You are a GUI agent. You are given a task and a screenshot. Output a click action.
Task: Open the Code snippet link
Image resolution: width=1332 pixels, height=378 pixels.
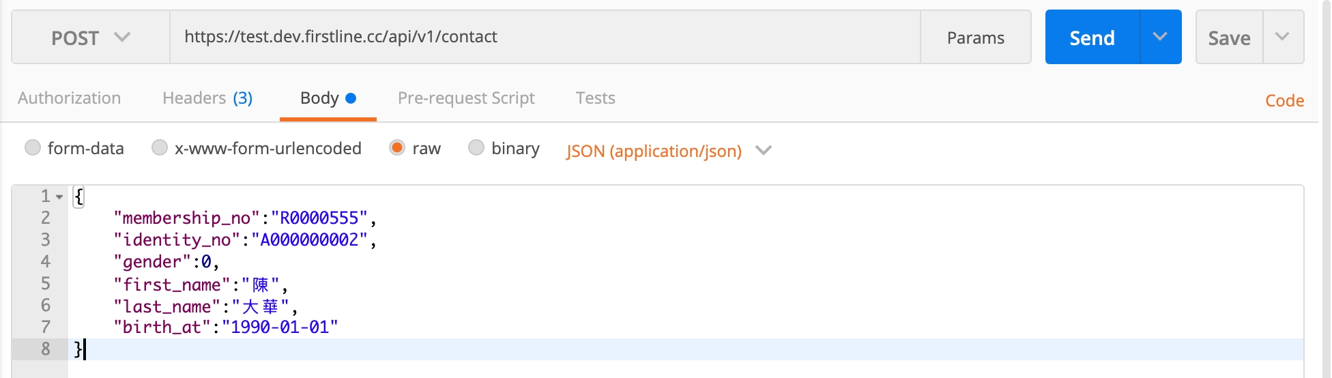pos(1284,101)
